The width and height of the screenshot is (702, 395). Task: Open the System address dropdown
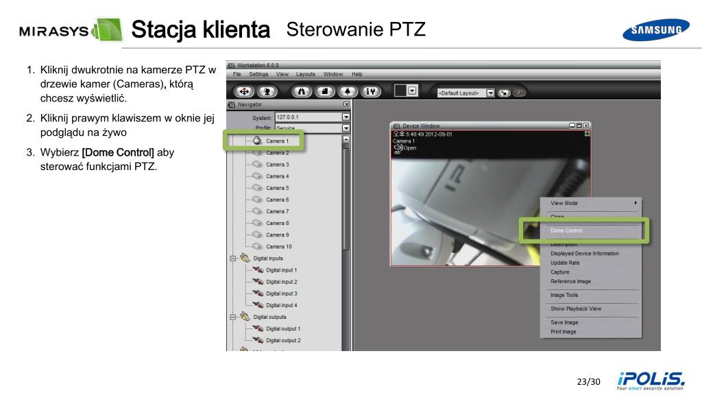[x=346, y=117]
